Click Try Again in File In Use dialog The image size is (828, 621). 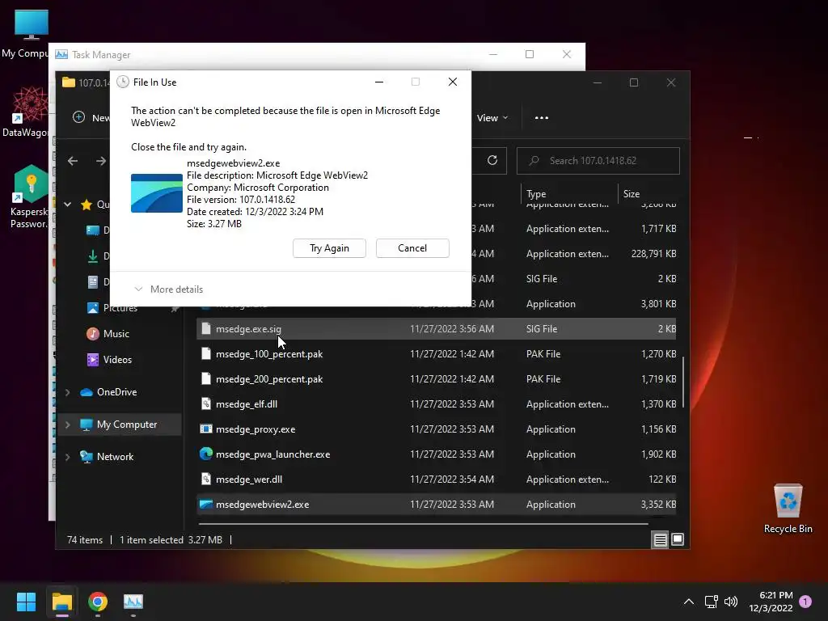pyautogui.click(x=329, y=248)
